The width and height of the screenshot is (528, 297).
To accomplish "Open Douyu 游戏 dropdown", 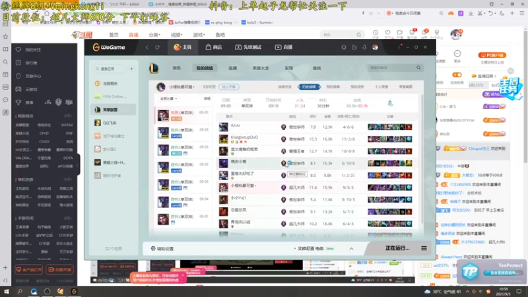I will pyautogui.click(x=199, y=35).
